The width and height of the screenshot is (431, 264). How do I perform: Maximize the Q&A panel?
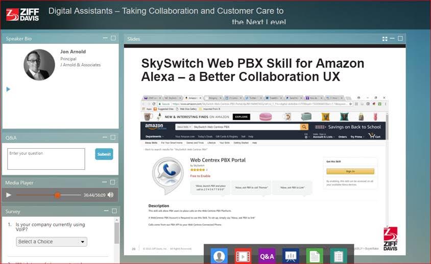(113, 137)
